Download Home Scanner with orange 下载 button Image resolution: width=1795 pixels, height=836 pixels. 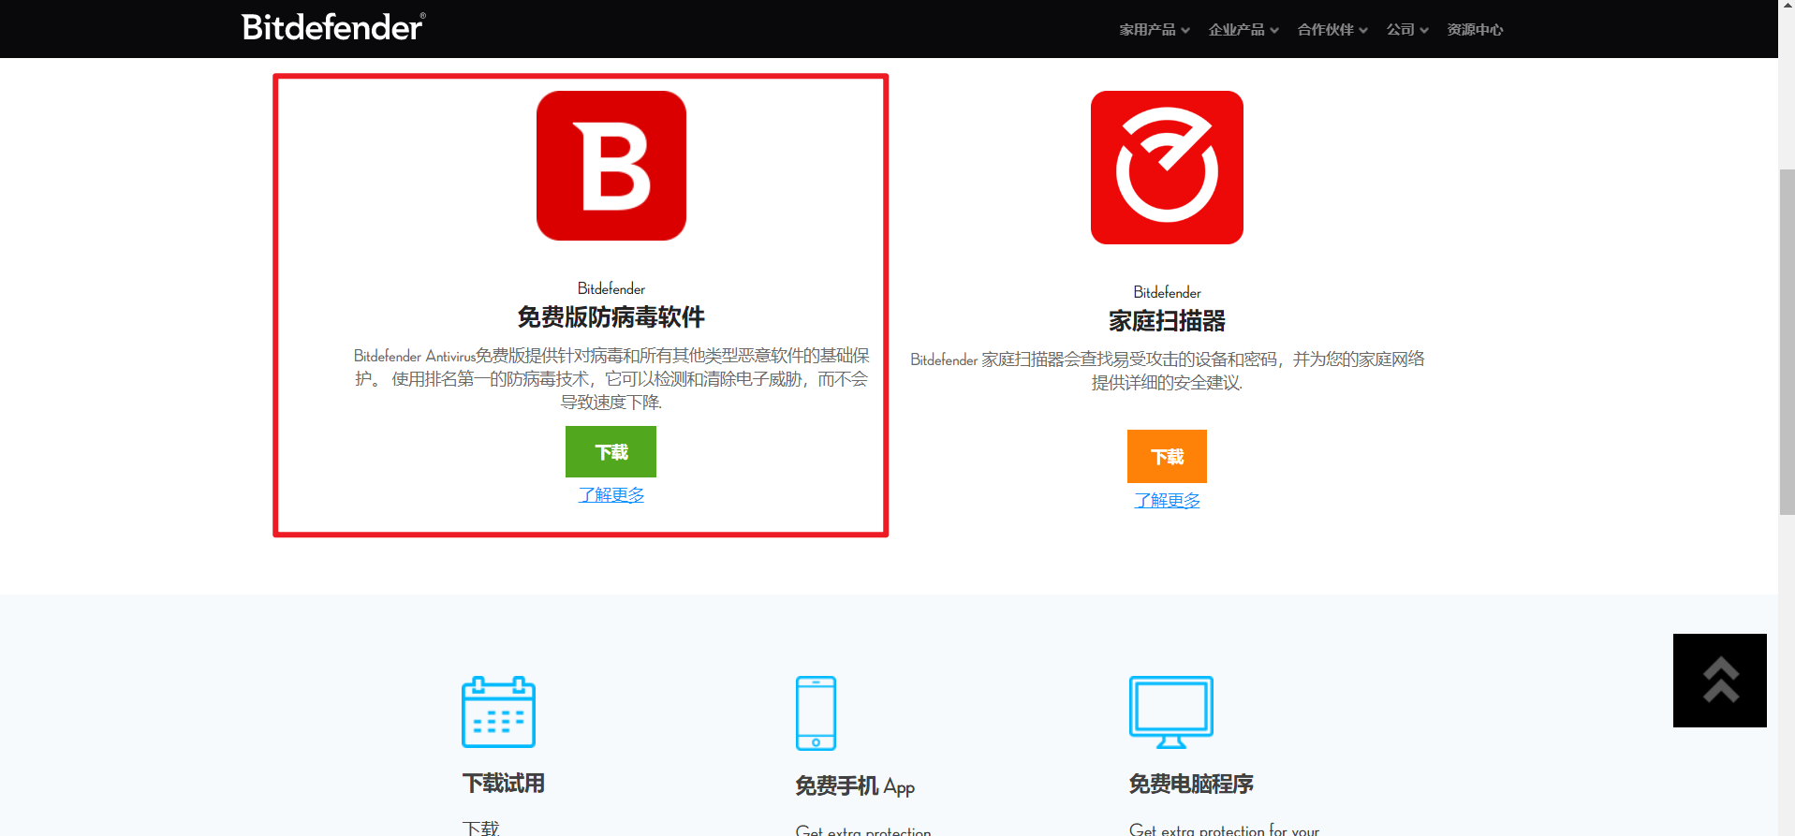pyautogui.click(x=1167, y=456)
